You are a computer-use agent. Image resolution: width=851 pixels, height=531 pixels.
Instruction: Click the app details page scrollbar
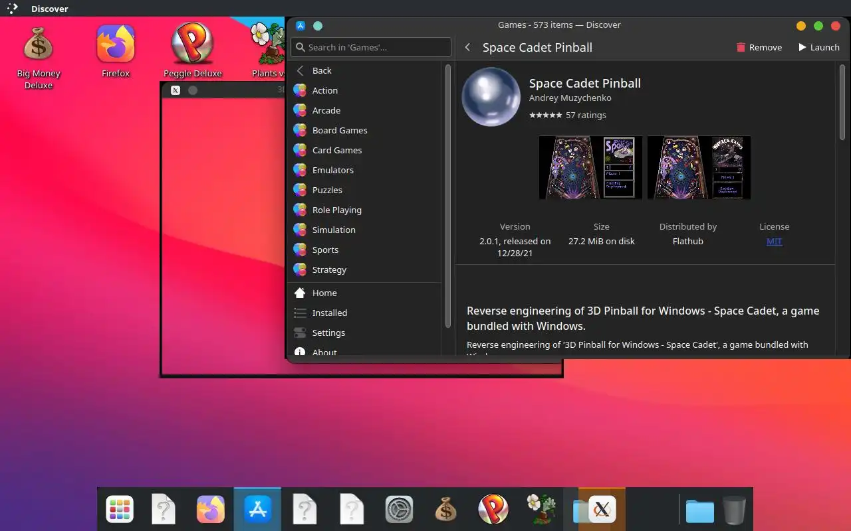point(842,102)
